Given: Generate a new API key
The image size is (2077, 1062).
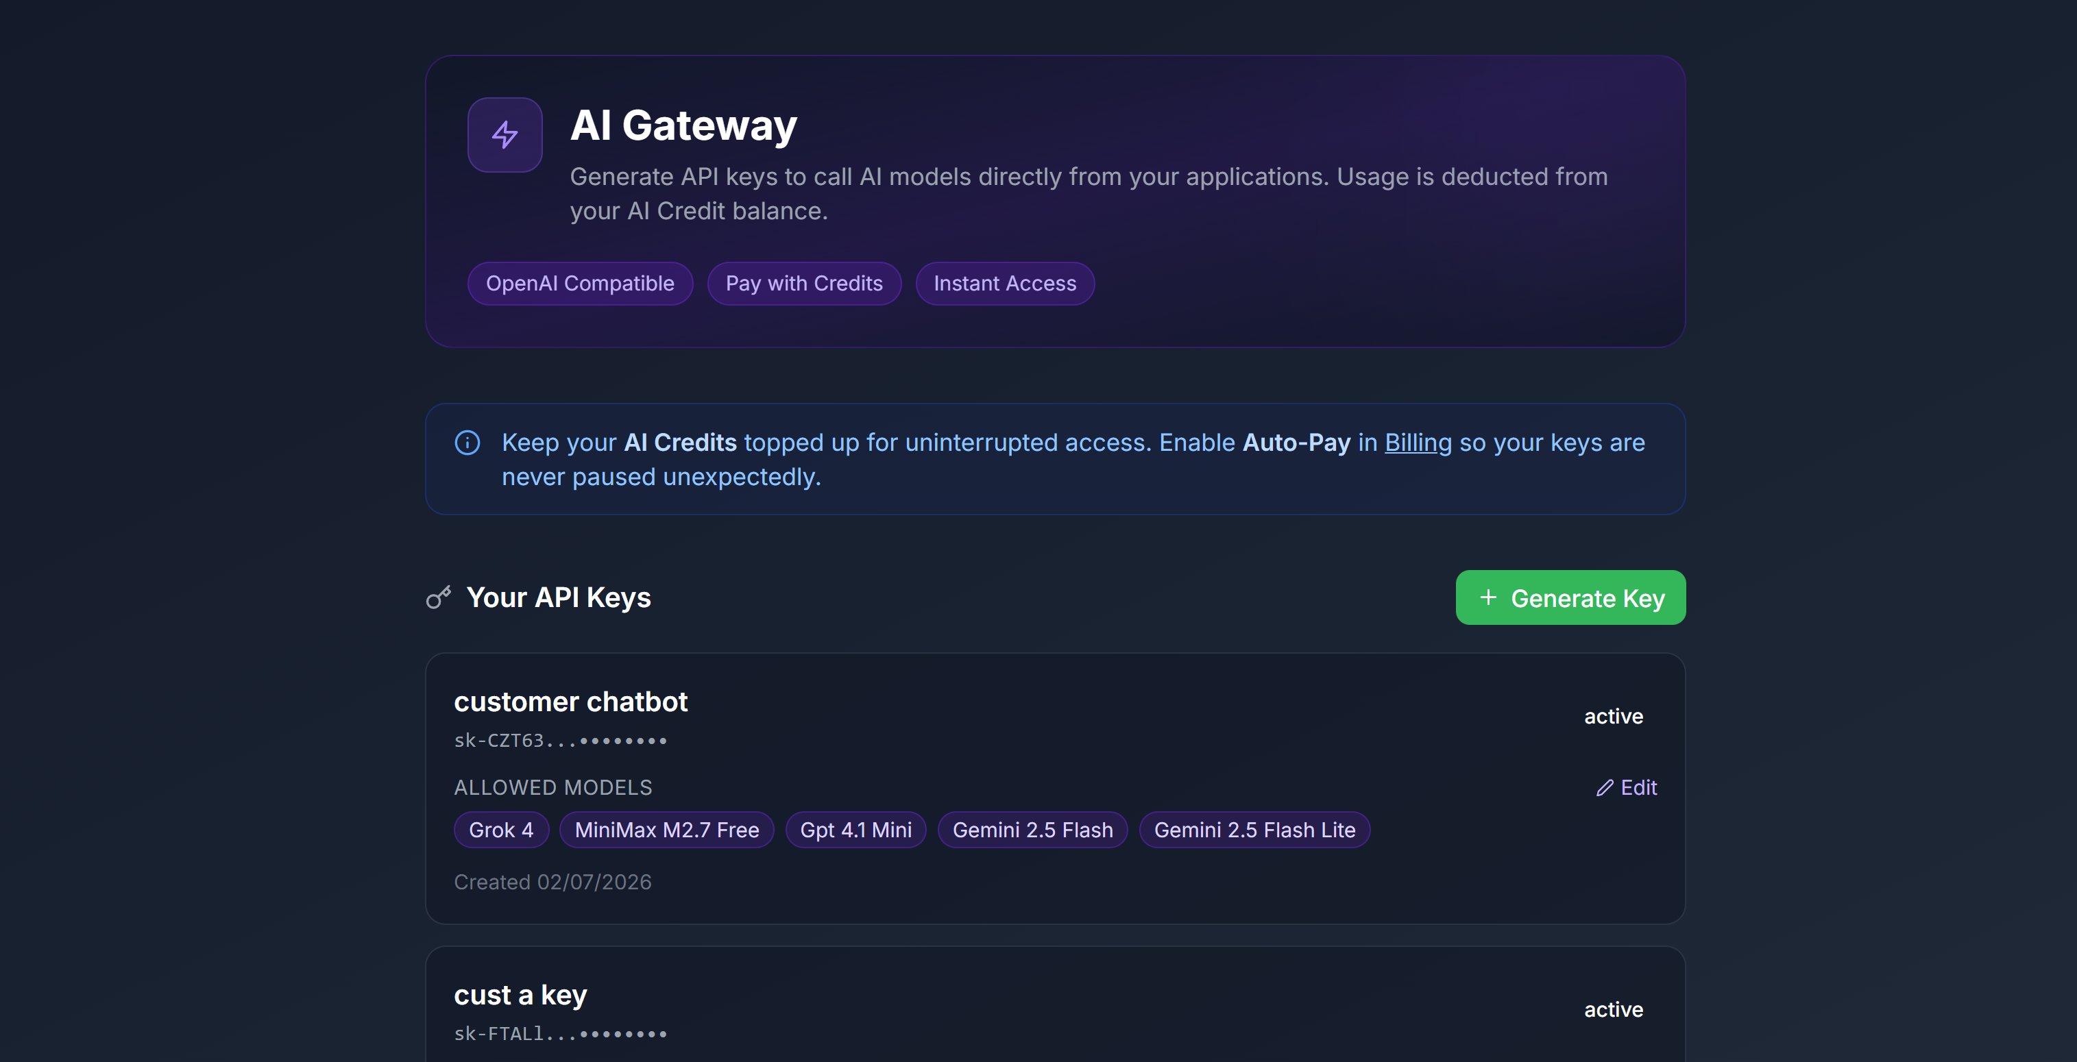Looking at the screenshot, I should (x=1570, y=597).
